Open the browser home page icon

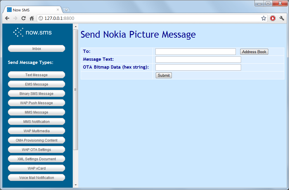(x=32, y=18)
